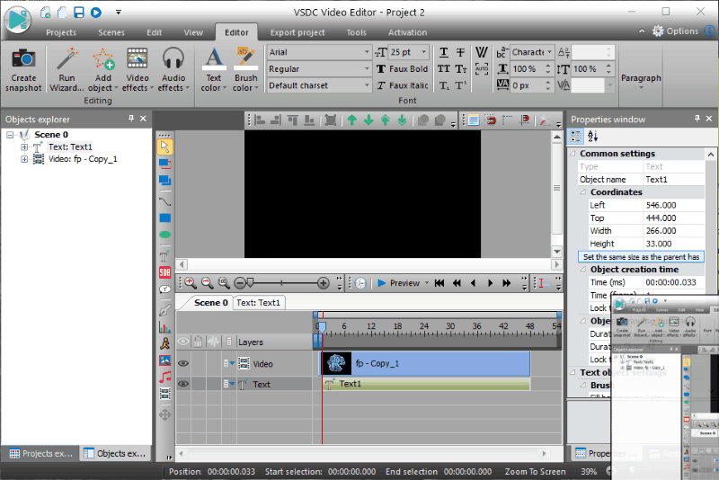Click the minus button of zoom slider

(240, 283)
